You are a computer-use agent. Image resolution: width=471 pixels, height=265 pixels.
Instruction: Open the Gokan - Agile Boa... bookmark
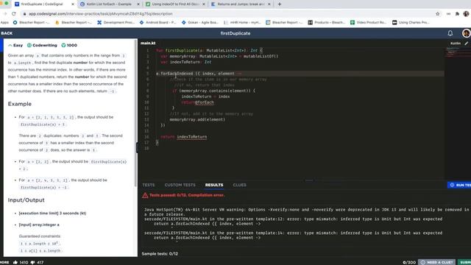(200, 23)
